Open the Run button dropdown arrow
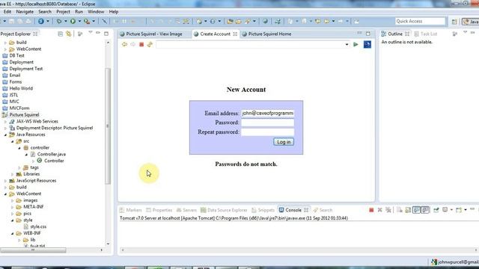Screen dimensions: 479x269 point(79,21)
